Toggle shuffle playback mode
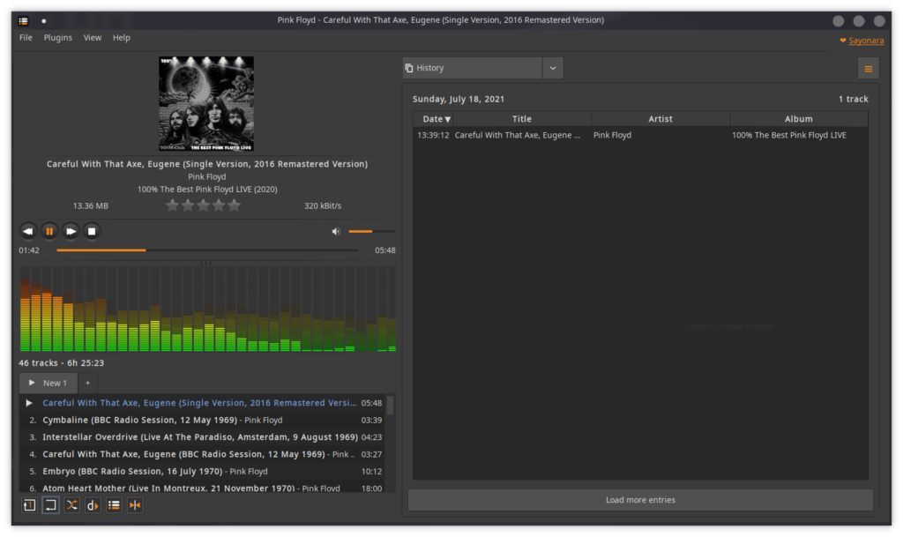 pos(72,505)
